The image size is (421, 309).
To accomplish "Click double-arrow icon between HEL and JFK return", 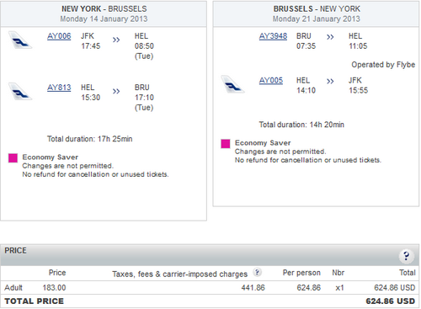I will 330,81.
